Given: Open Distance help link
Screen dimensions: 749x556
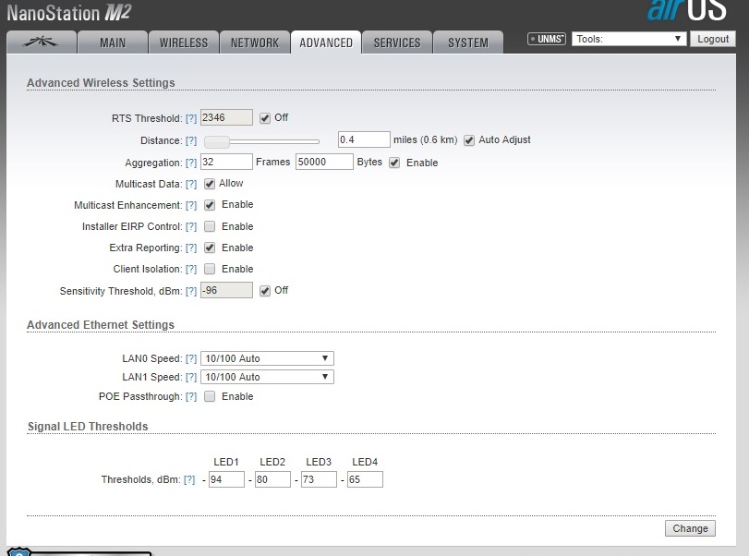Looking at the screenshot, I should (x=191, y=140).
